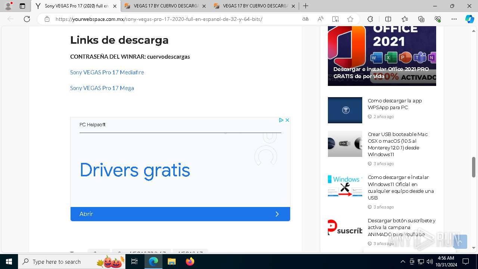Open Windows 11 USB article thumbnail
This screenshot has width=478, height=269.
(345, 186)
